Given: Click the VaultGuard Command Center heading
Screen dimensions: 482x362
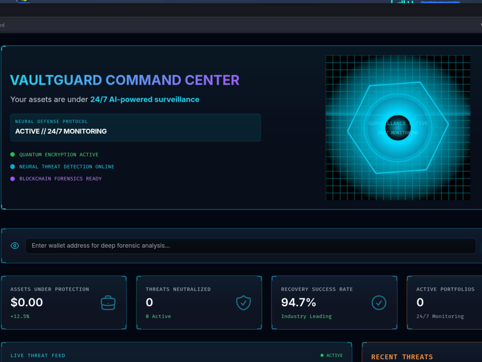Looking at the screenshot, I should coord(125,80).
